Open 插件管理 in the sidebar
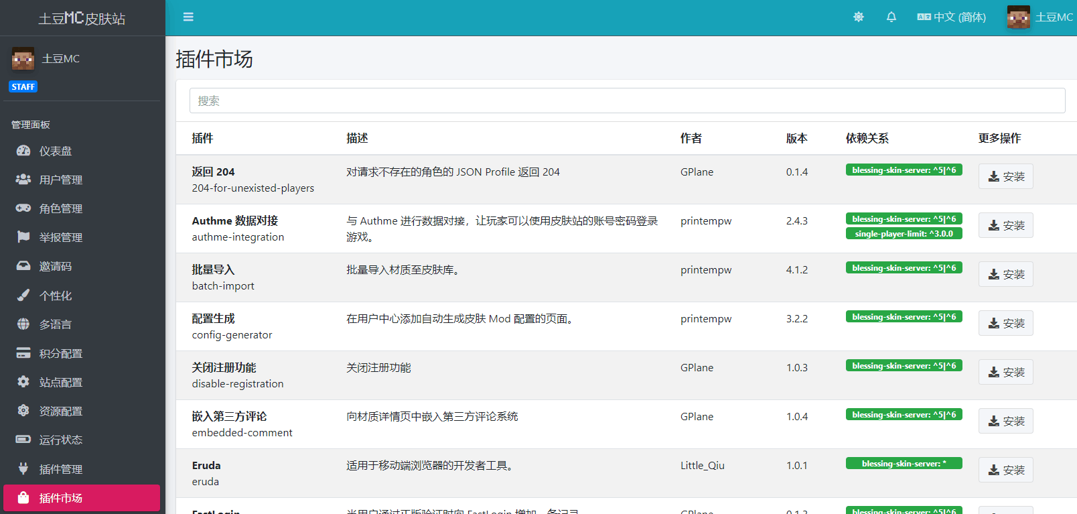Viewport: 1077px width, 514px height. coord(82,468)
